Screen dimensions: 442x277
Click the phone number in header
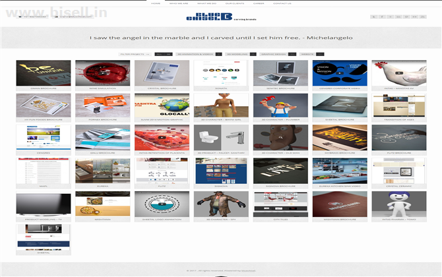[x=35, y=16]
